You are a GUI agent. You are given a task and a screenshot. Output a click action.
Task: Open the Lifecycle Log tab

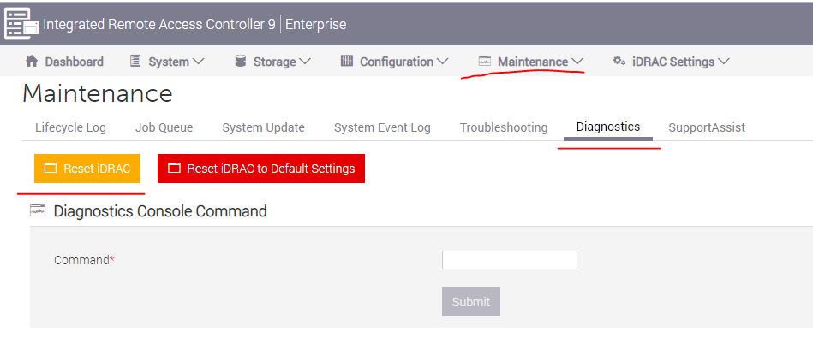pos(70,127)
